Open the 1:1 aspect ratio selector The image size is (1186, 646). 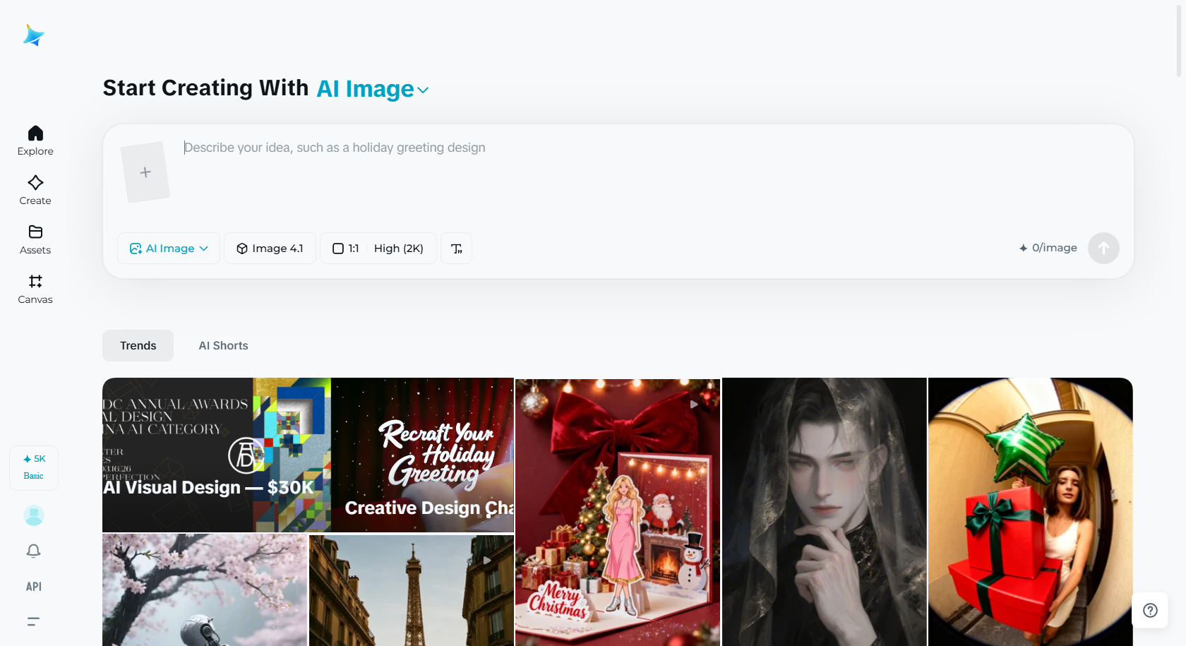pos(346,248)
